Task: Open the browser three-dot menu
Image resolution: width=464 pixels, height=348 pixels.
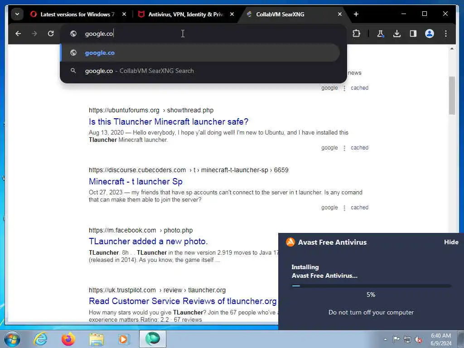Action: pyautogui.click(x=446, y=34)
